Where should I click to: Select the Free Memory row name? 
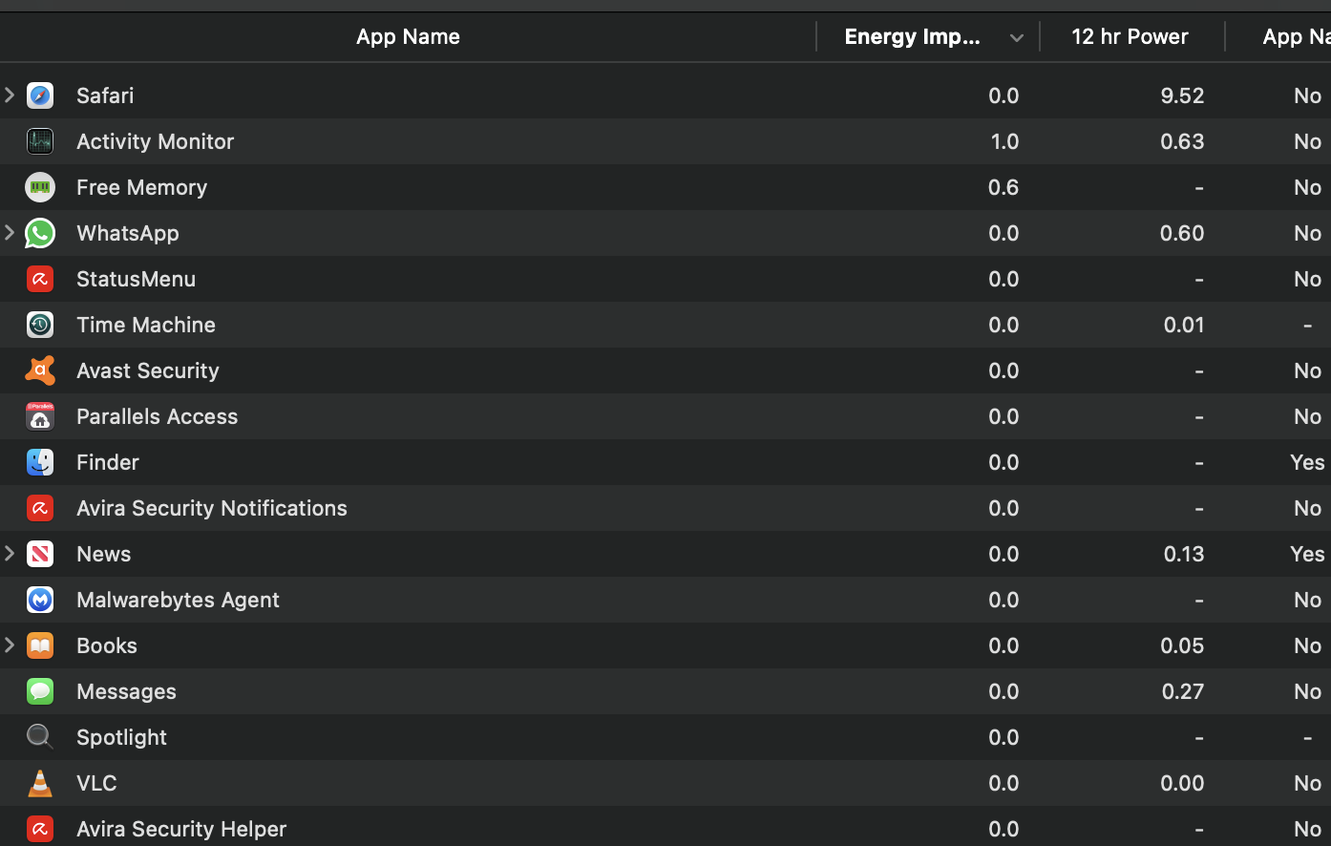tap(141, 187)
